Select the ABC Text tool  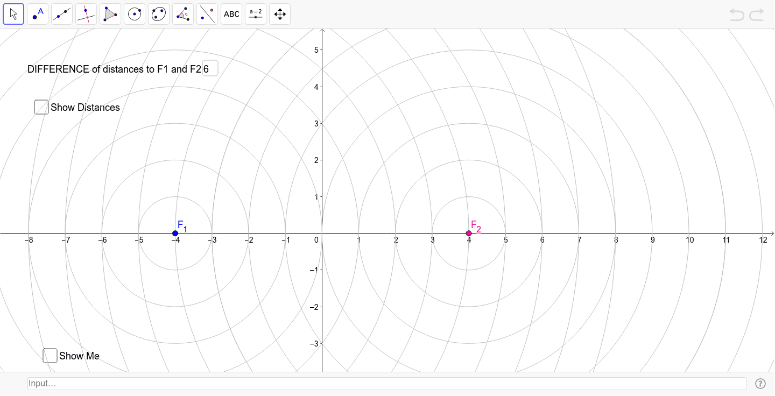[x=231, y=14]
